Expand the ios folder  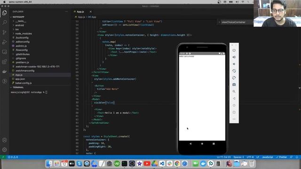pyautogui.click(x=17, y=29)
